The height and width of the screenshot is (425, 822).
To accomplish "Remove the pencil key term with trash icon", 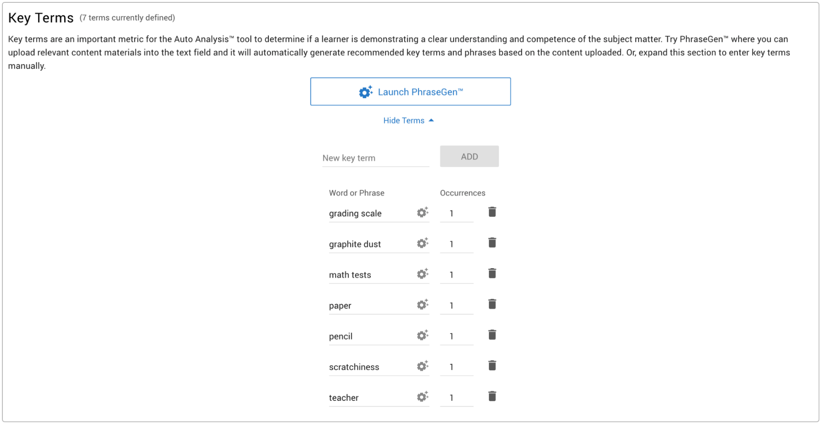I will pyautogui.click(x=492, y=335).
